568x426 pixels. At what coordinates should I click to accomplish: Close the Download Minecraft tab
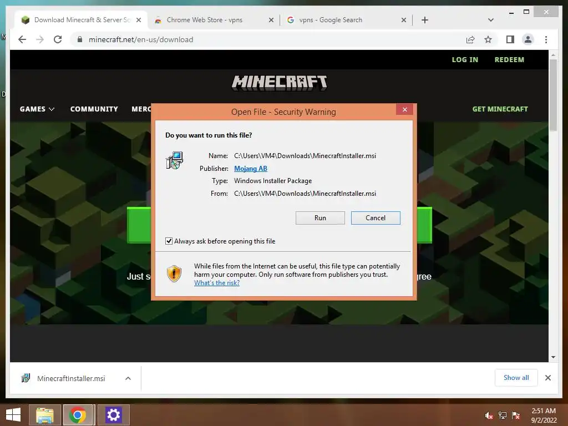pyautogui.click(x=138, y=20)
